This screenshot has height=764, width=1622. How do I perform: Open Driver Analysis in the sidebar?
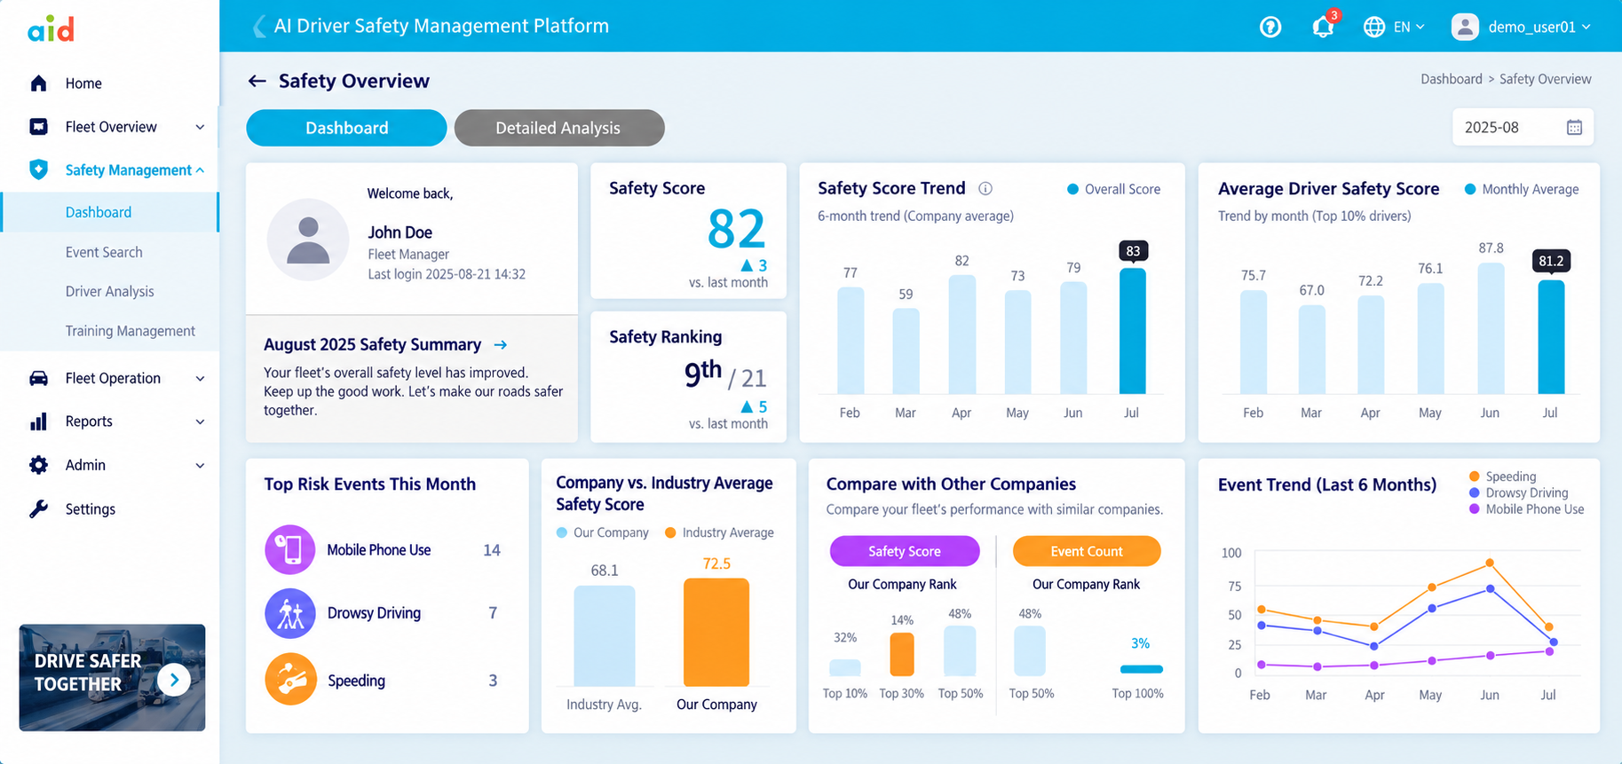[x=110, y=291]
